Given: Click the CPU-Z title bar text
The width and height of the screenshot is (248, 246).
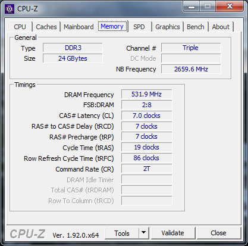Looking at the screenshot, I should click(x=27, y=9).
